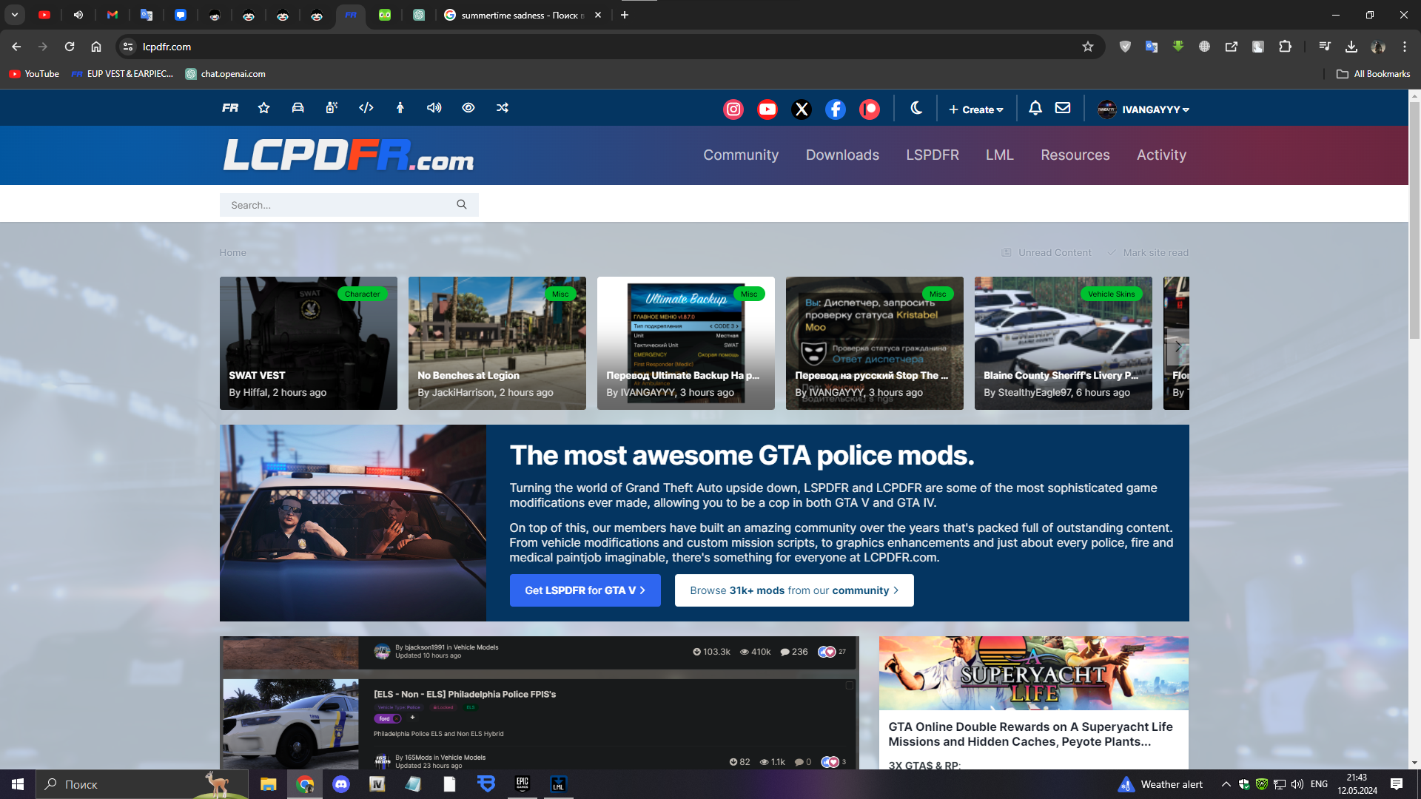This screenshot has height=799, width=1421.
Task: Click the code brackets scripts icon
Action: [366, 108]
